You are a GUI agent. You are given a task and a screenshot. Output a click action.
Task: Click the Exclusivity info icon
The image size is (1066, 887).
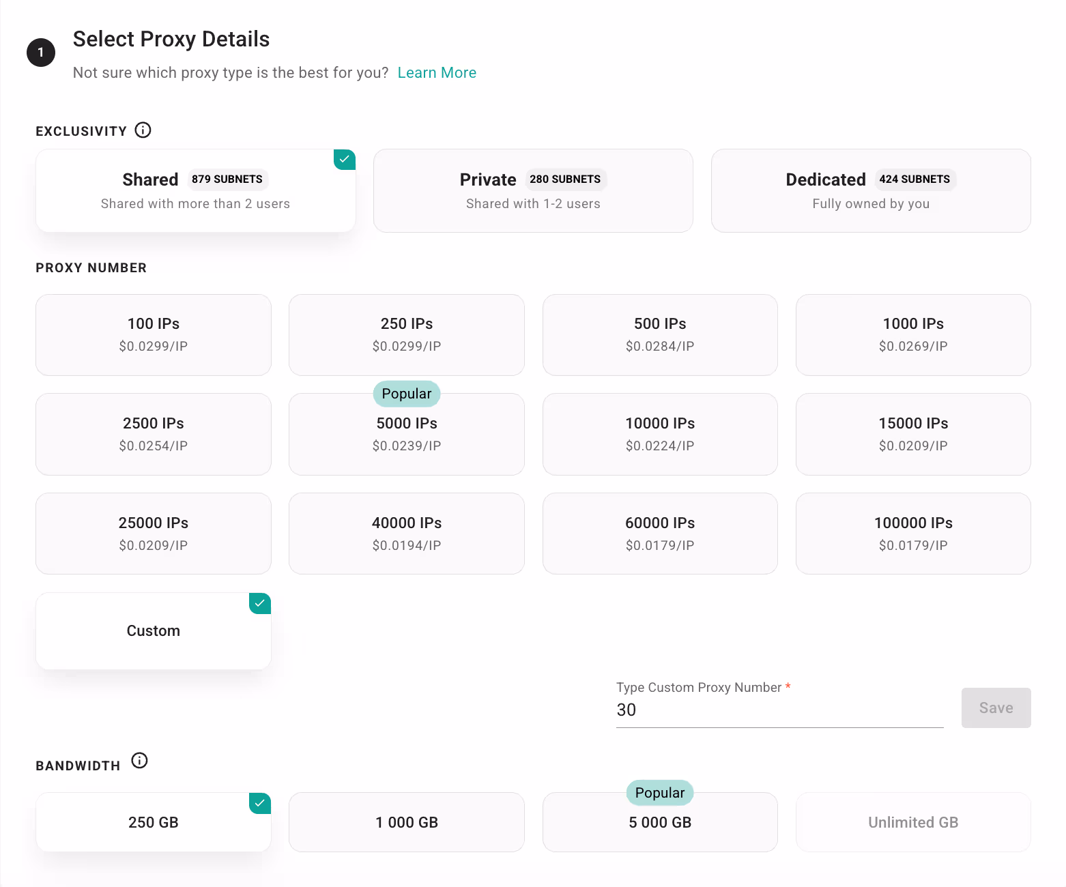pos(143,130)
